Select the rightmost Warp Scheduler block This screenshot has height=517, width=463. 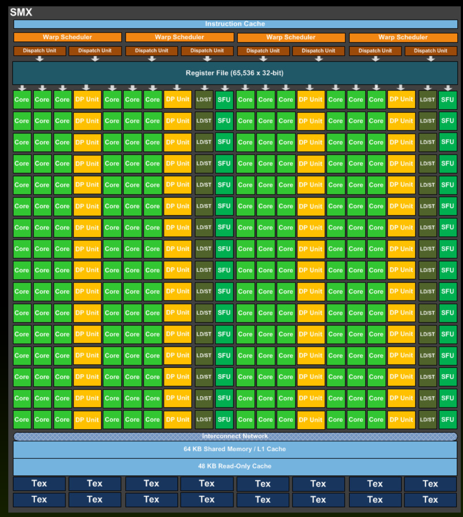(403, 37)
